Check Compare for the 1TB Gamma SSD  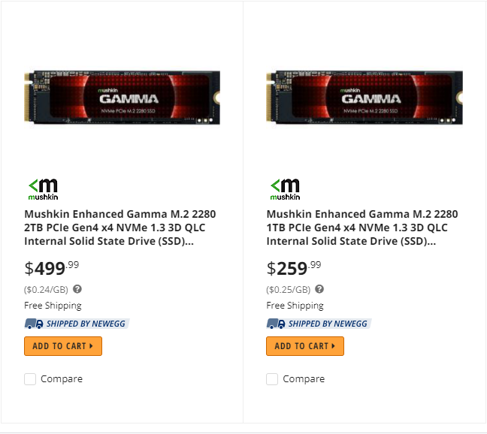[x=272, y=379]
